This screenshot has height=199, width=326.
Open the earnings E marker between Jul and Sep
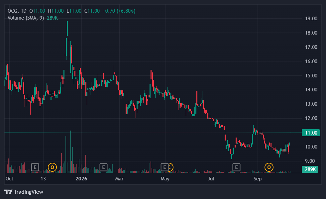coord(236,167)
